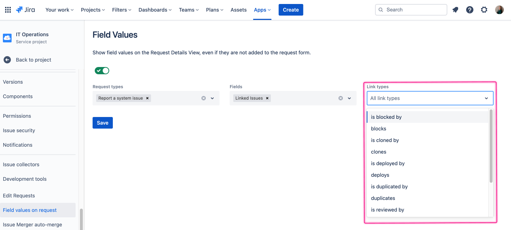Click the IT Operations project icon
The height and width of the screenshot is (230, 511).
(x=7, y=38)
